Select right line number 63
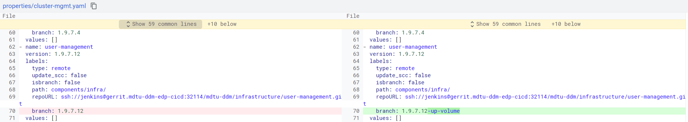Screen dimensions: 688x122 (356, 54)
